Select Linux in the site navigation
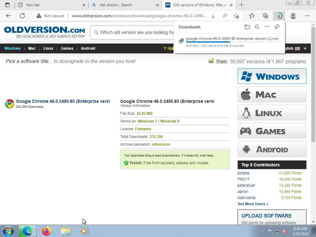This screenshot has width=316, height=237. click(x=48, y=48)
